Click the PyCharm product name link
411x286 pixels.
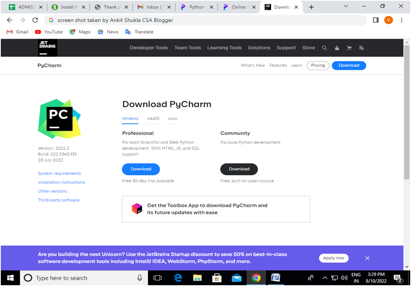[49, 66]
